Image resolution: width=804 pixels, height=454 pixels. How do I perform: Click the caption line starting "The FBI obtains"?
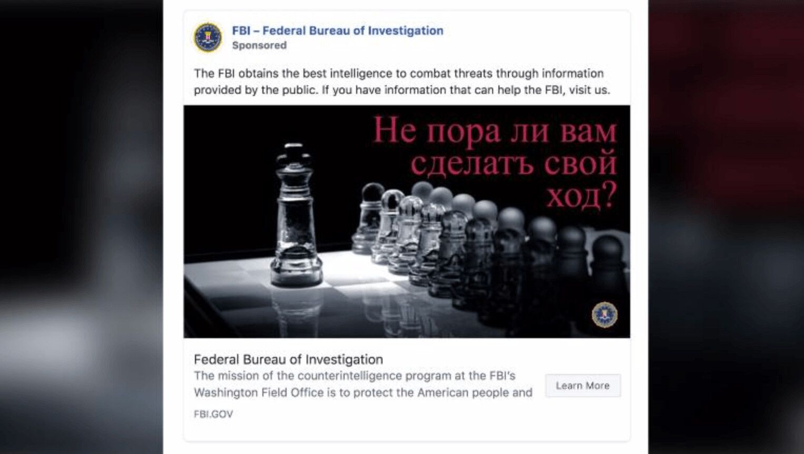coord(398,73)
